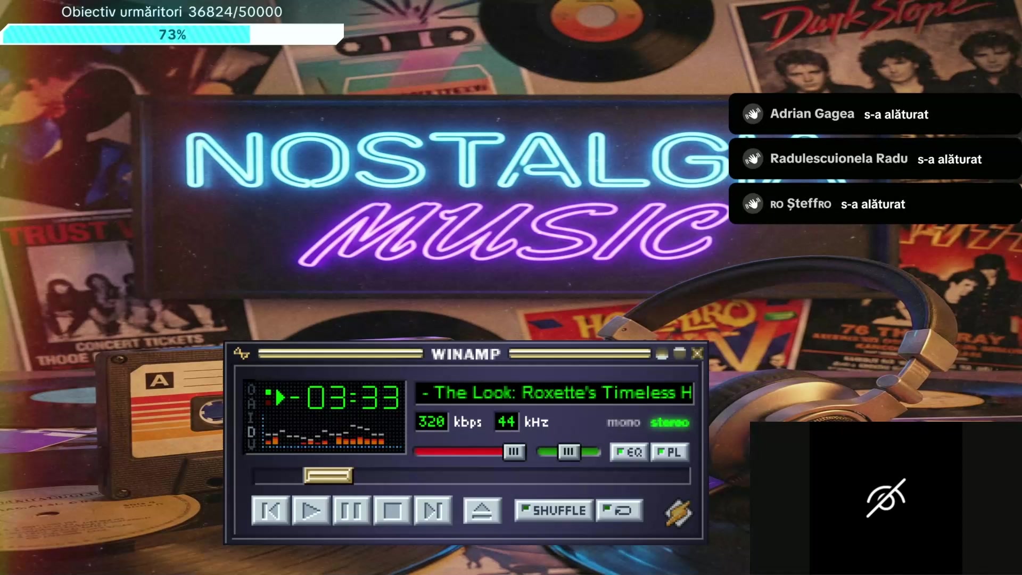The height and width of the screenshot is (575, 1022).
Task: Click the wave icon beside Adrian Gagea
Action: pos(753,114)
